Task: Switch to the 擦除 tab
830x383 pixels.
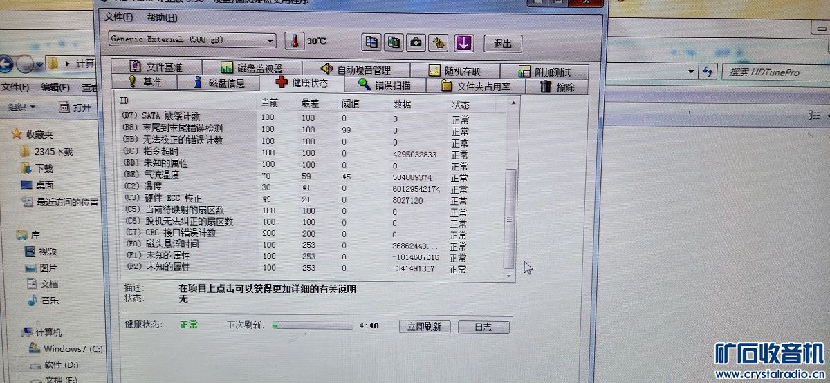Action: 556,87
